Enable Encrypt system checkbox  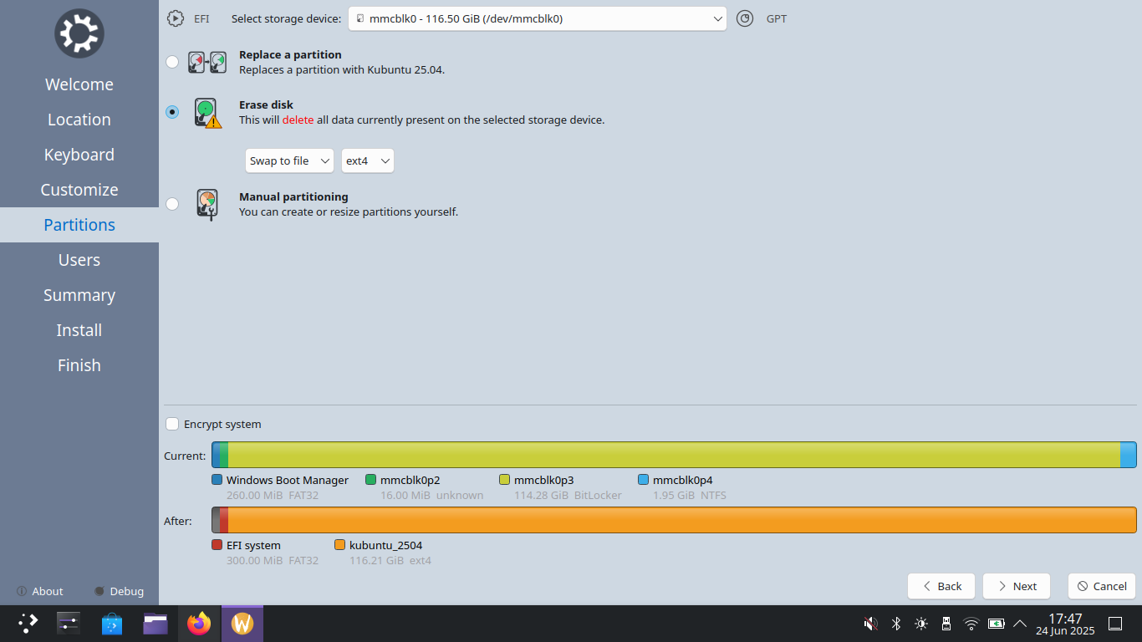pyautogui.click(x=172, y=424)
